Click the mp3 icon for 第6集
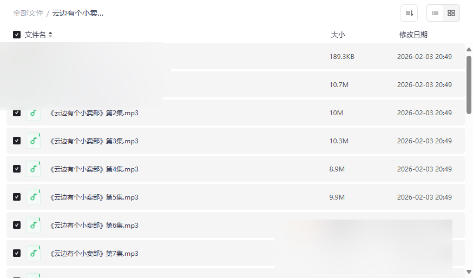This screenshot has height=278, width=473. tap(34, 225)
